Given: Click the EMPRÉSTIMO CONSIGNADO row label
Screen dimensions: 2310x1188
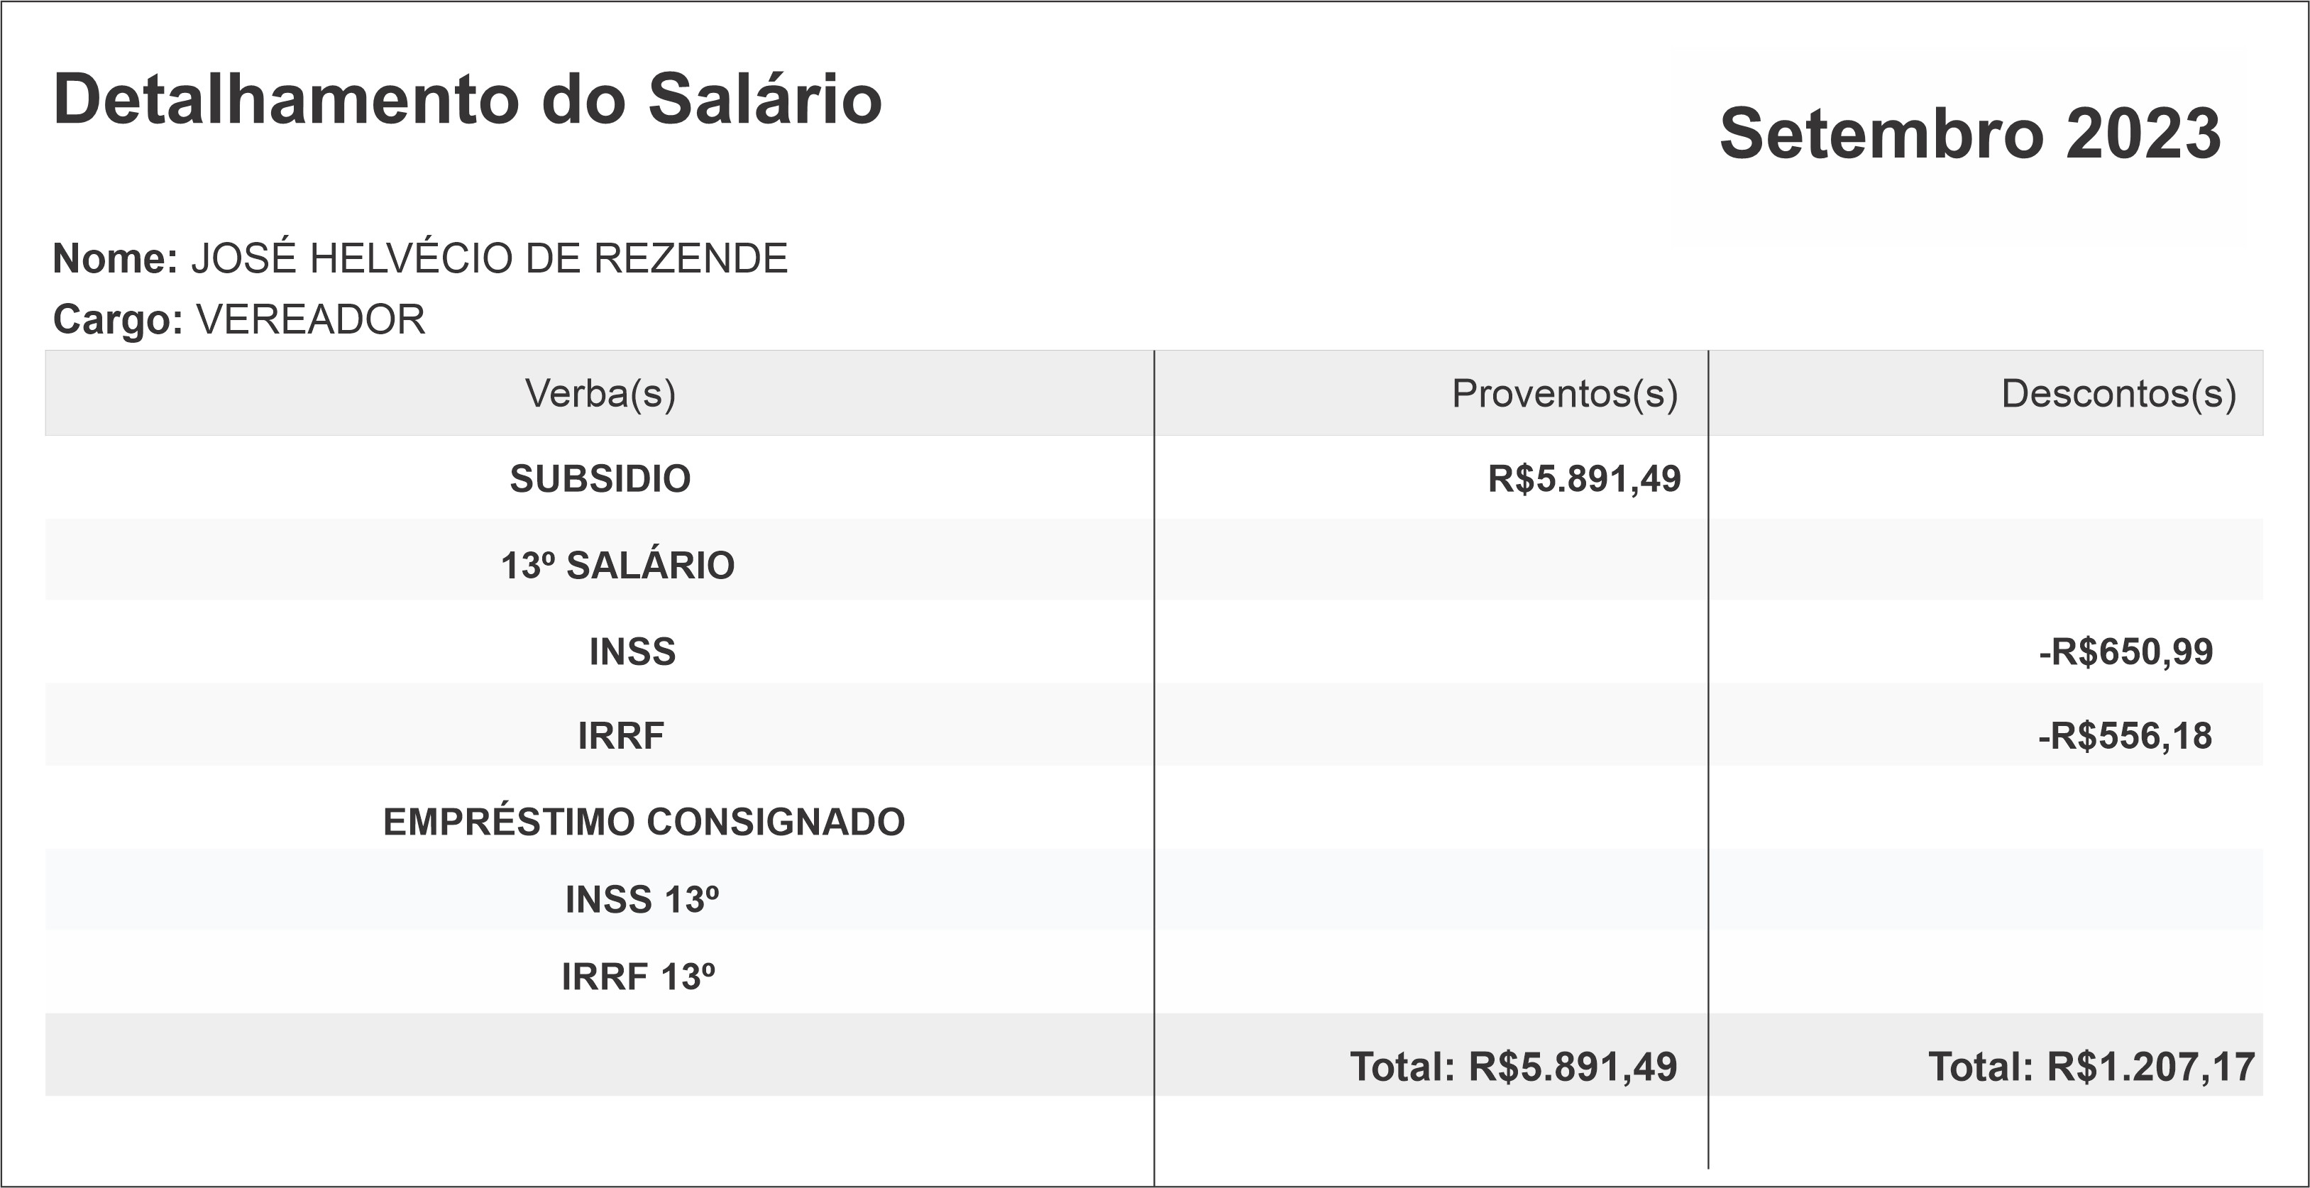Looking at the screenshot, I should click(x=644, y=823).
